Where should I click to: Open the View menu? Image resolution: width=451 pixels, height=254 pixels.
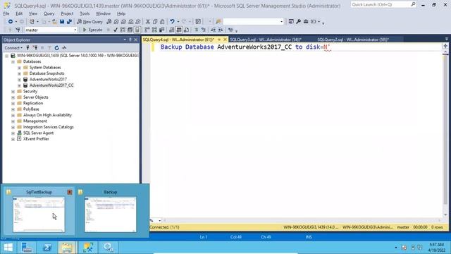click(33, 13)
